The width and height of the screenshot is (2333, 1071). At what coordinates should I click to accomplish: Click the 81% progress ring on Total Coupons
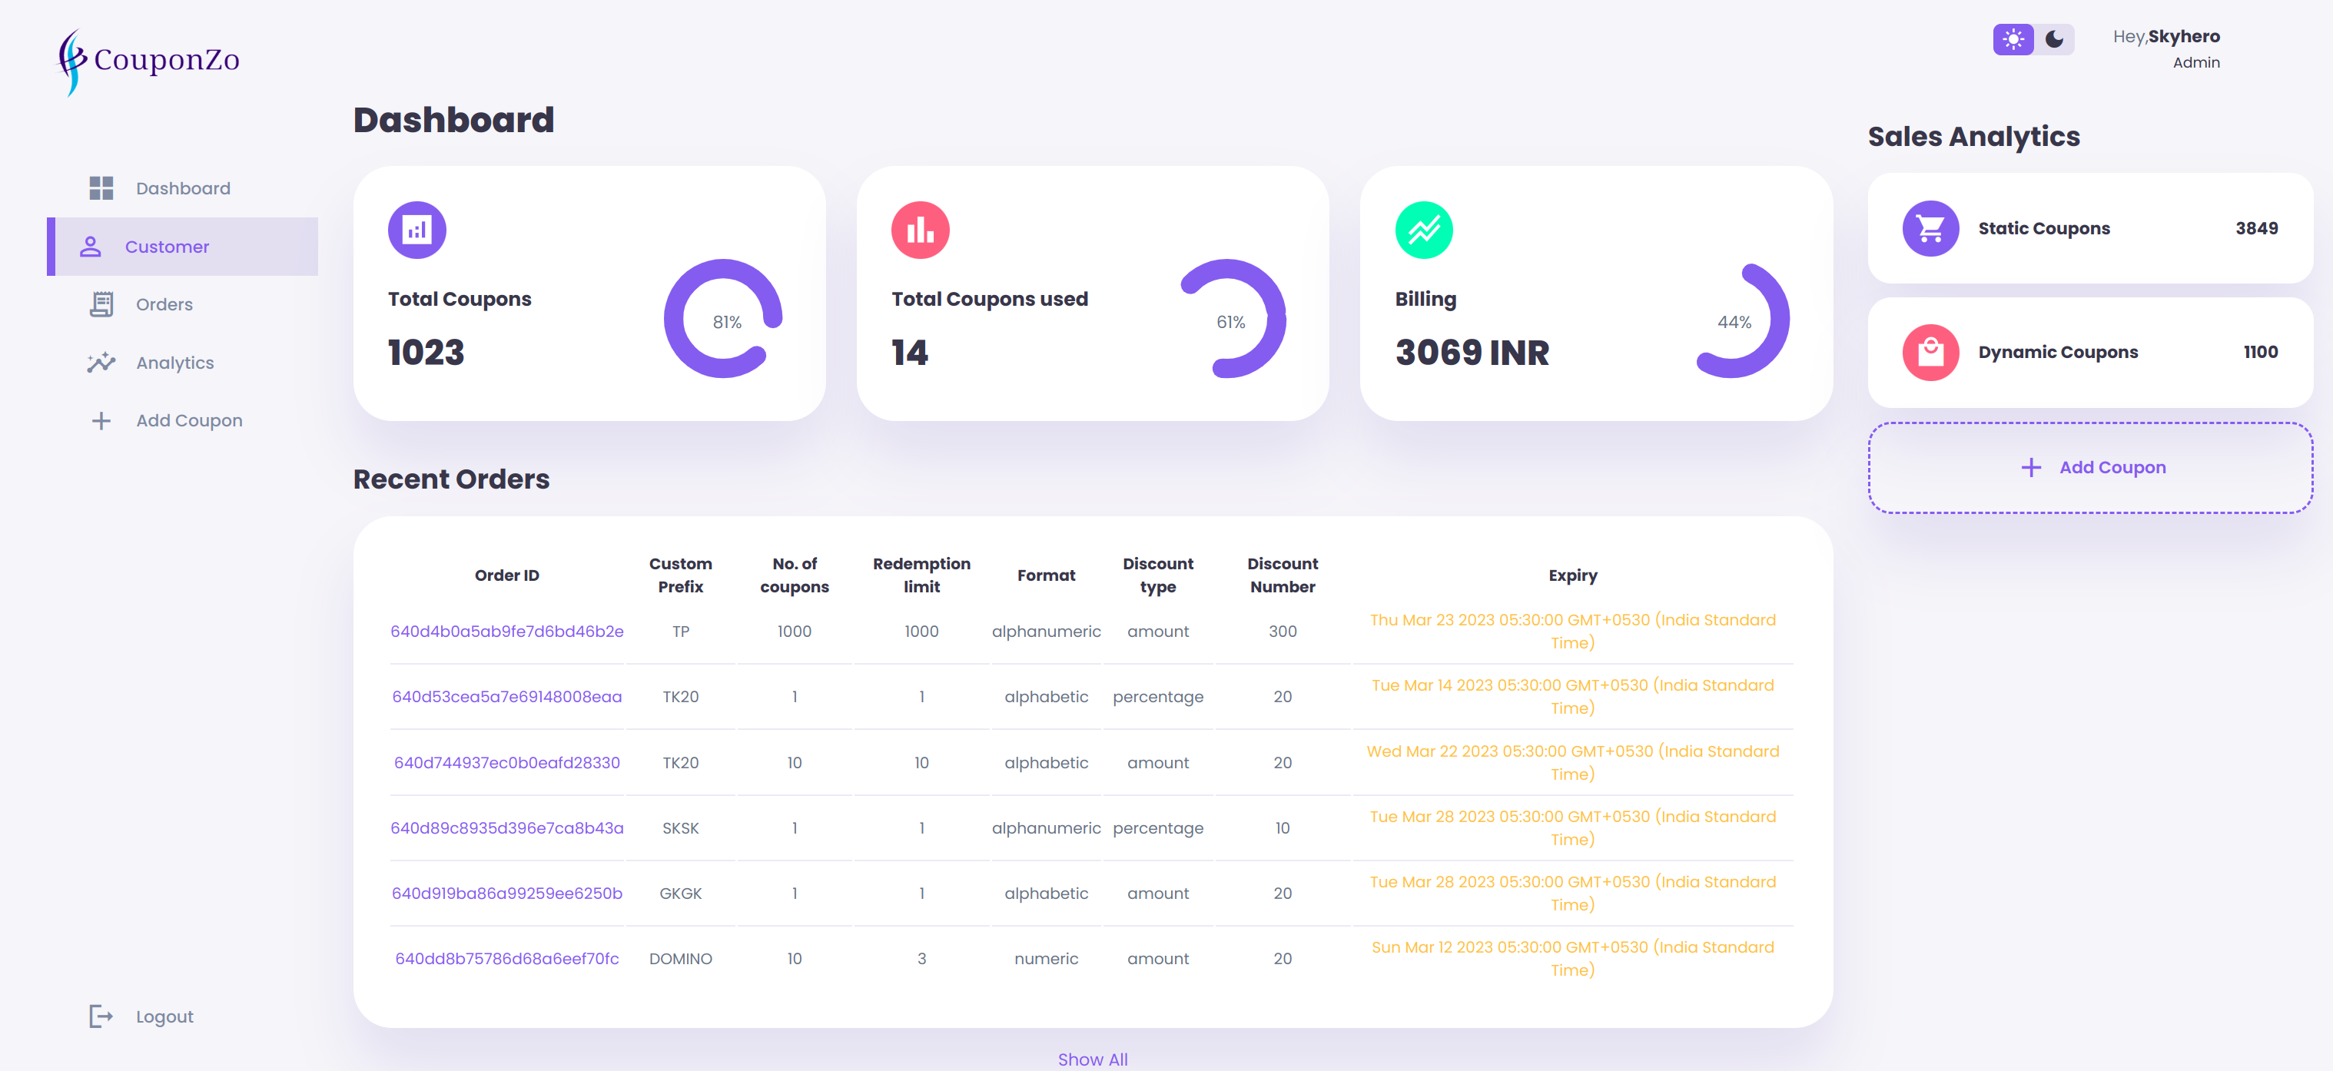tap(725, 320)
